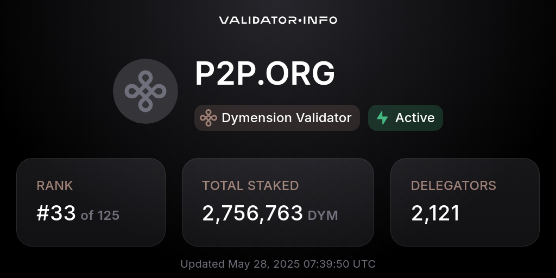
Task: Open the TOTAL STAKED card
Action: [278, 202]
